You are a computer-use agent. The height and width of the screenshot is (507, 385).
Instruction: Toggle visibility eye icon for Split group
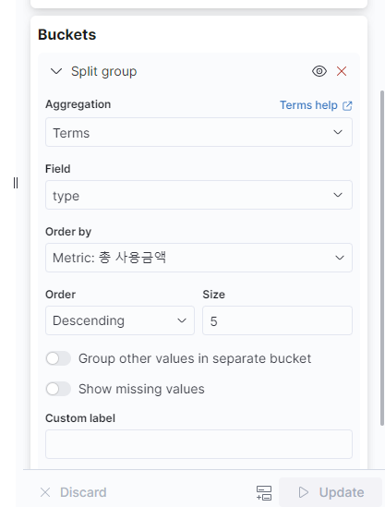[x=319, y=71]
